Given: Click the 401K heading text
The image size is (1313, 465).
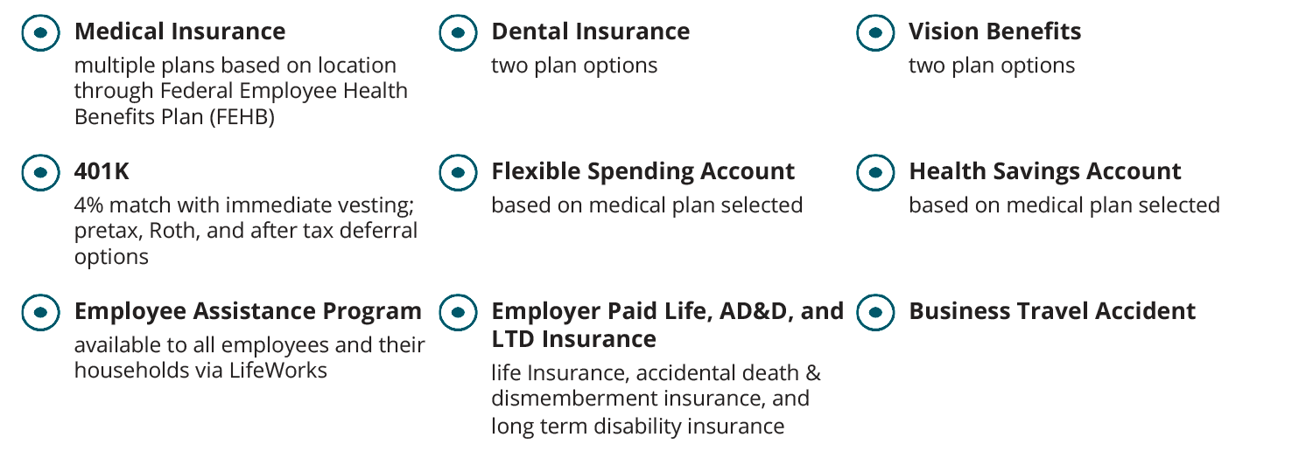Looking at the screenshot, I should click(x=102, y=171).
